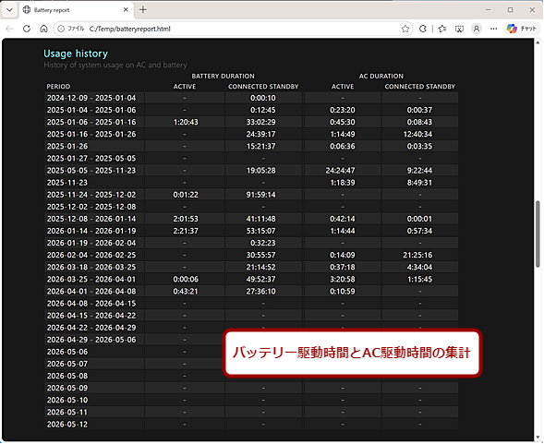
Task: Click the address bar showing batteryreport.html
Action: [x=233, y=29]
